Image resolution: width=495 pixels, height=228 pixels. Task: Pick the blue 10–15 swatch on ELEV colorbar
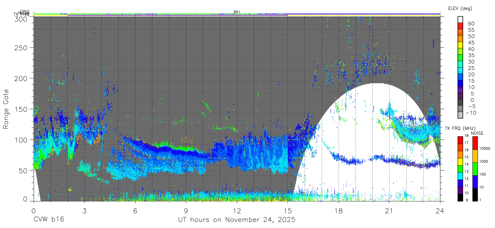coord(461,84)
